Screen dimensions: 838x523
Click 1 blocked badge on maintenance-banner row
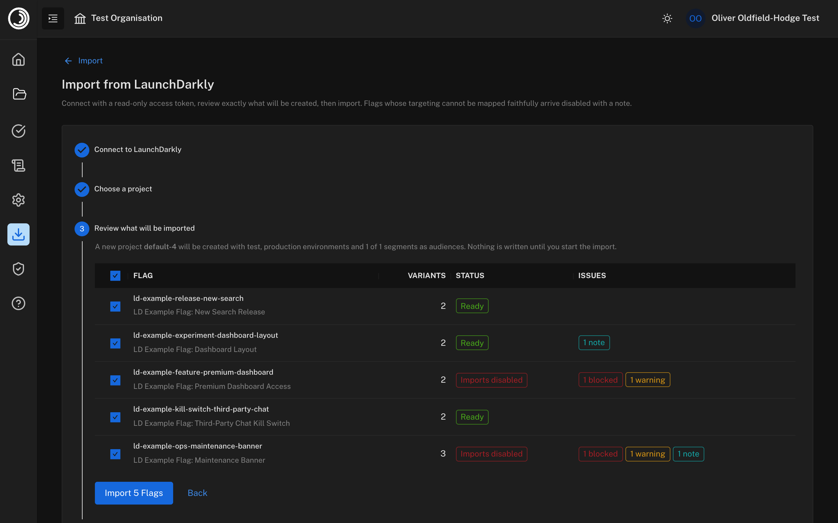[x=600, y=454]
